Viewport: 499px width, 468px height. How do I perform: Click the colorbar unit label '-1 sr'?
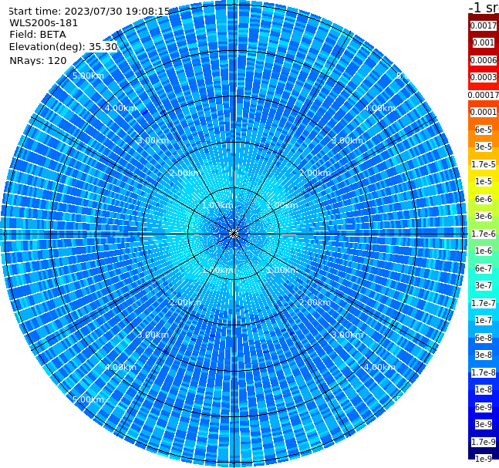484,7
